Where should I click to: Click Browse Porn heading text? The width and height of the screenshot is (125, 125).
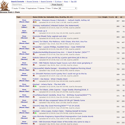[x=6, y=12]
